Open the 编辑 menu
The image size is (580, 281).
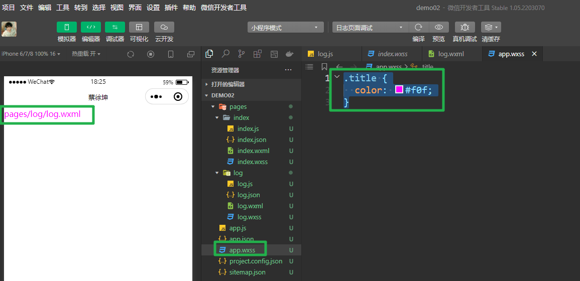[45, 8]
